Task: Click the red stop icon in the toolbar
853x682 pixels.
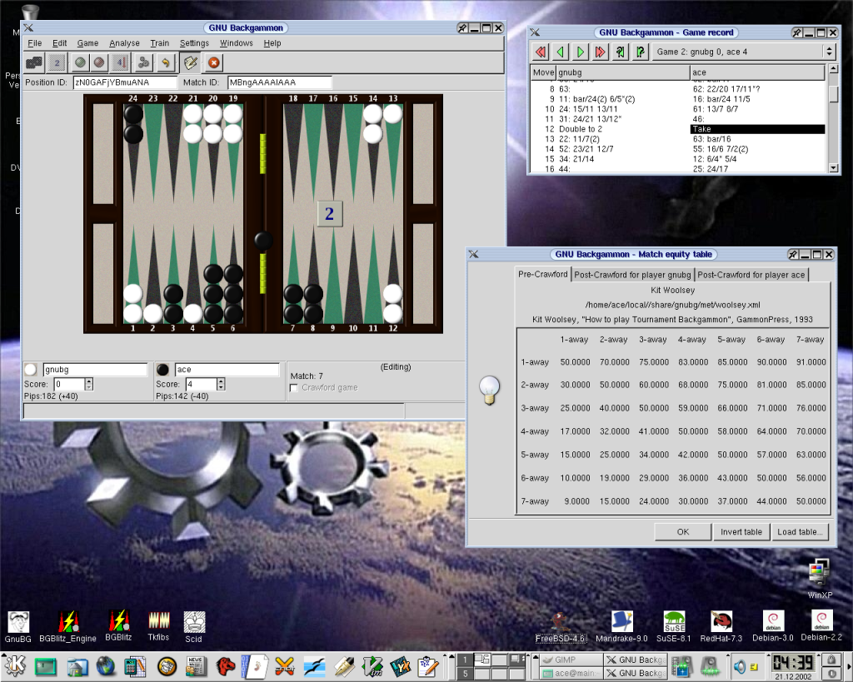Action: pos(214,63)
